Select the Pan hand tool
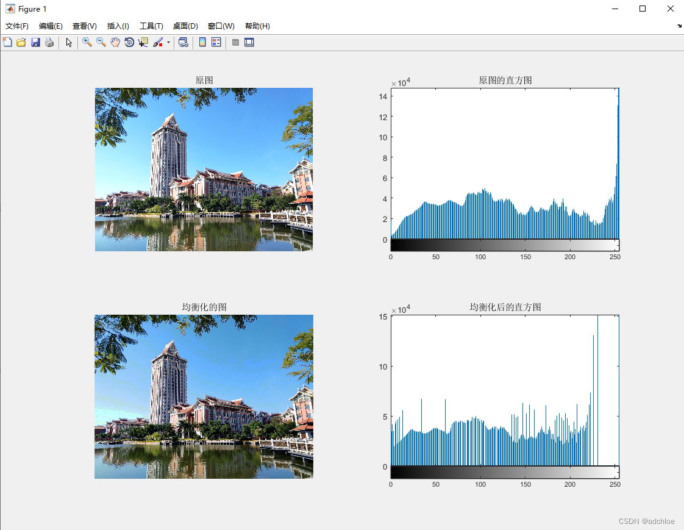 (115, 42)
